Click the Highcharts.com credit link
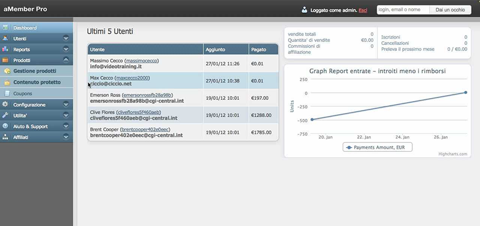Image resolution: width=480 pixels, height=226 pixels. pos(453,154)
